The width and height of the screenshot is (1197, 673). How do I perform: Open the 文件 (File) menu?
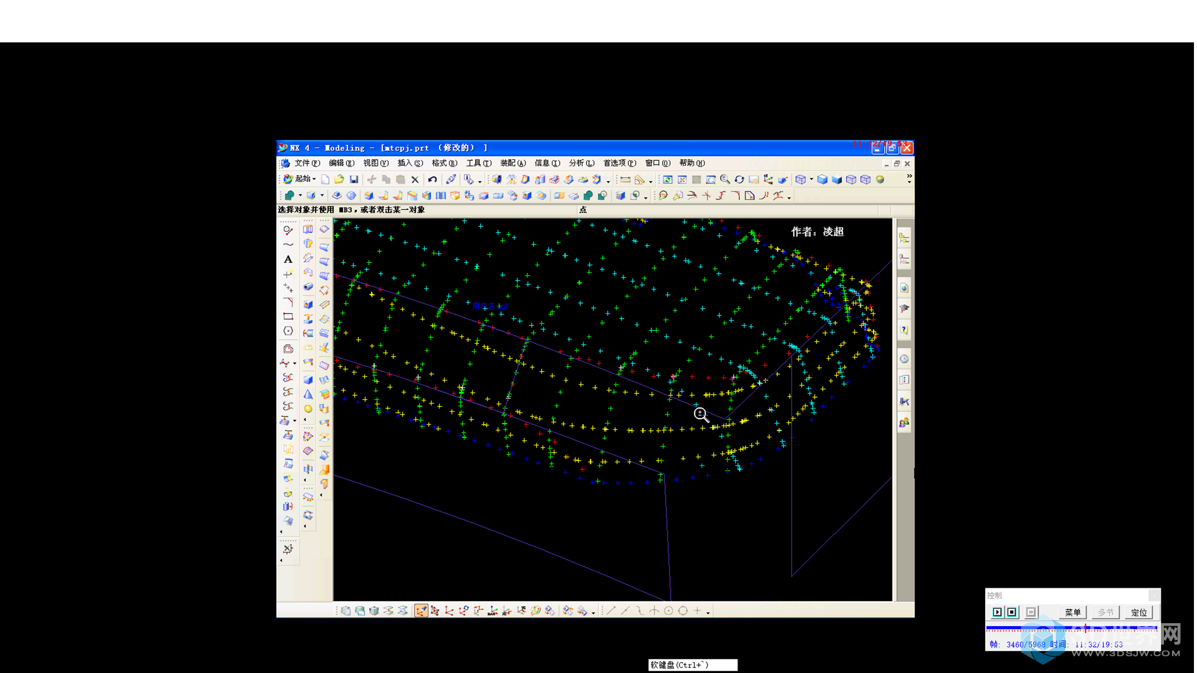[x=307, y=163]
